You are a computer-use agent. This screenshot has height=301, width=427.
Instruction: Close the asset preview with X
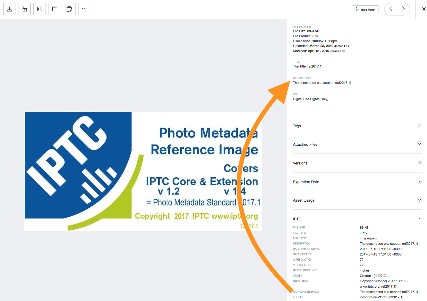point(424,9)
